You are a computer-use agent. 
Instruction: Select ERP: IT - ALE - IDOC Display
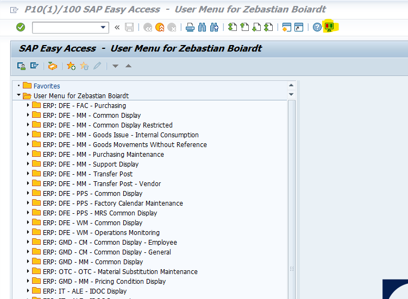click(x=85, y=291)
